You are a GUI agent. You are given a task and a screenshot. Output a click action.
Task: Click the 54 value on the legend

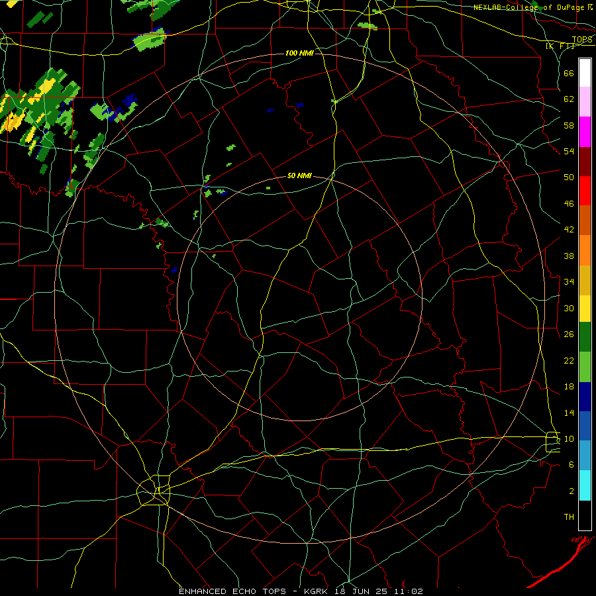(x=569, y=151)
